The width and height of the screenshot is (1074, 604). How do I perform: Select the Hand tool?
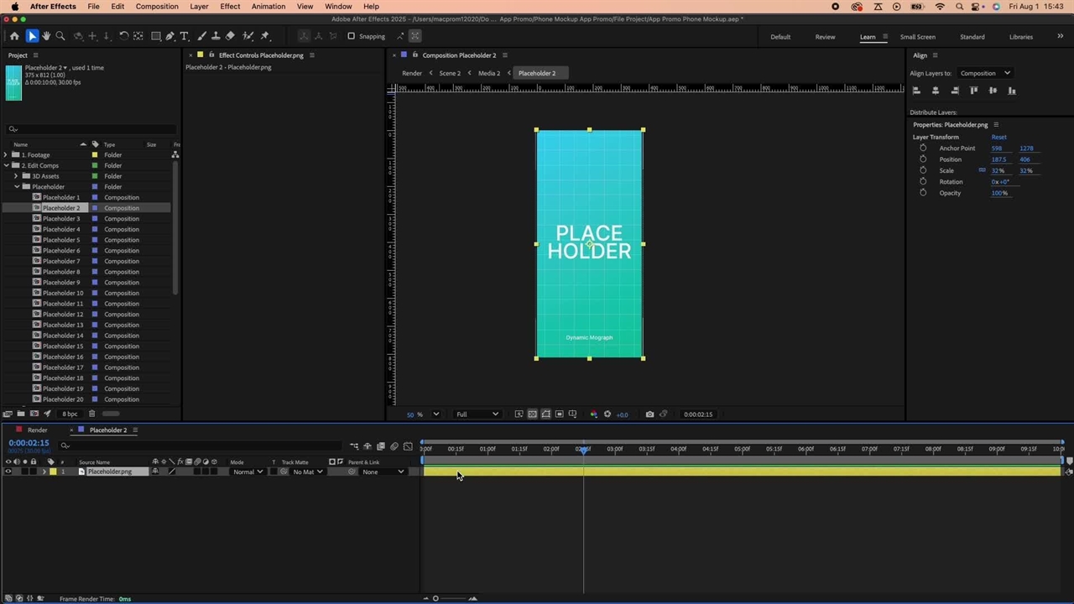pos(46,36)
